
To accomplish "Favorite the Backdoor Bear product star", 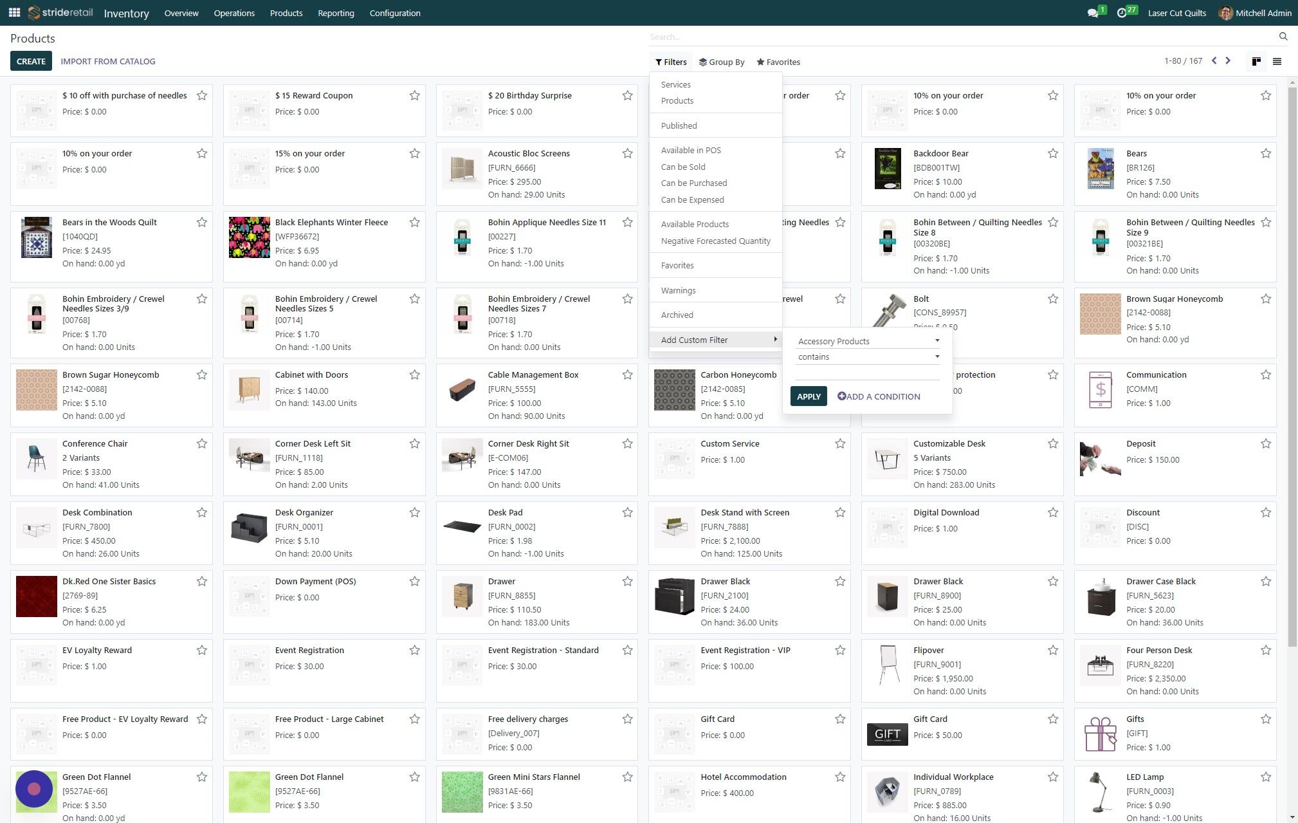I will coord(1053,153).
